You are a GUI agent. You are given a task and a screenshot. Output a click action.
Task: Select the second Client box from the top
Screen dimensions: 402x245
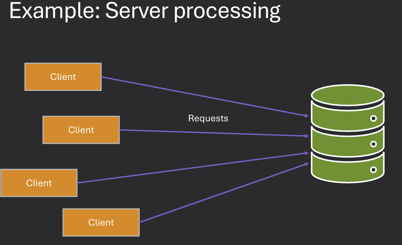point(81,130)
